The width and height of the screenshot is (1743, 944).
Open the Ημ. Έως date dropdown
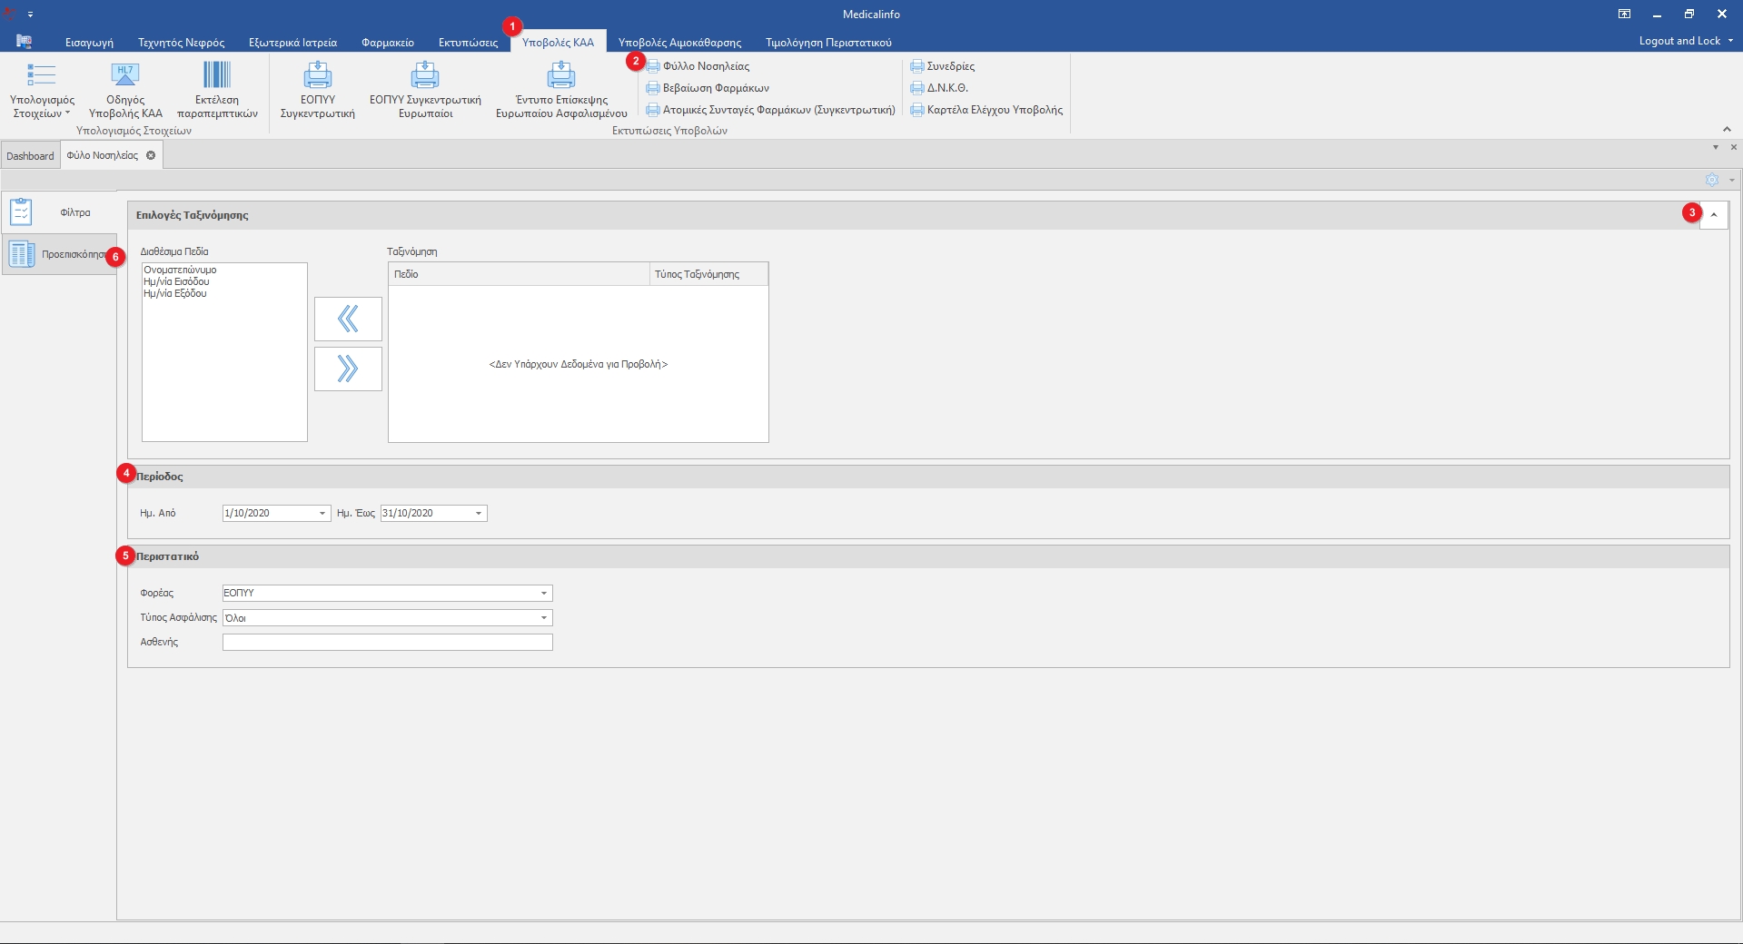click(479, 514)
